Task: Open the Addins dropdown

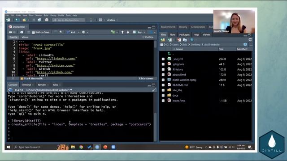Action: [x=113, y=20]
